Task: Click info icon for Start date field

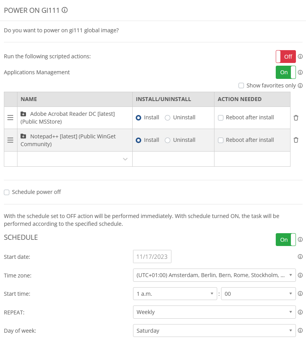Action: point(300,257)
